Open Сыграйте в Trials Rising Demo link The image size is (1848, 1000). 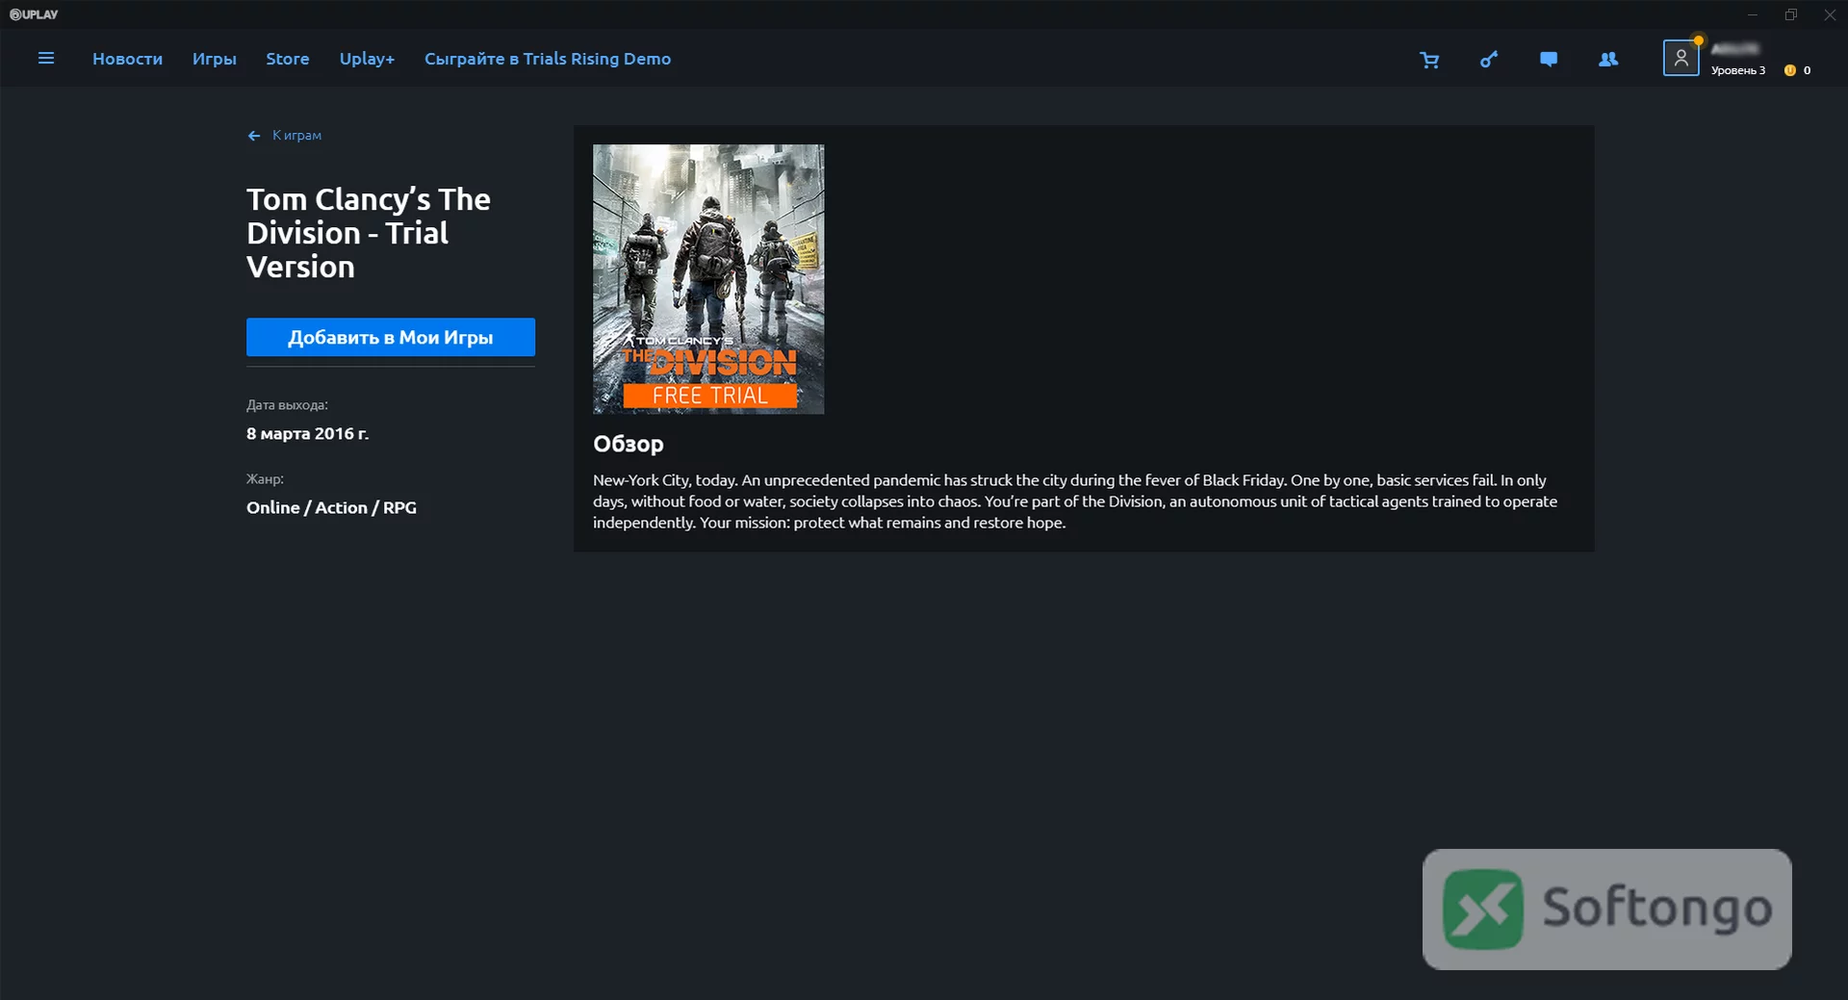[x=548, y=59]
